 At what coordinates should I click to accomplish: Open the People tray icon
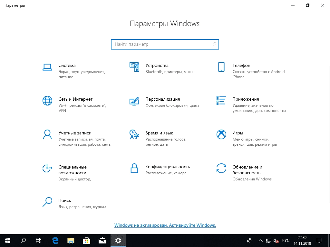tap(249, 241)
